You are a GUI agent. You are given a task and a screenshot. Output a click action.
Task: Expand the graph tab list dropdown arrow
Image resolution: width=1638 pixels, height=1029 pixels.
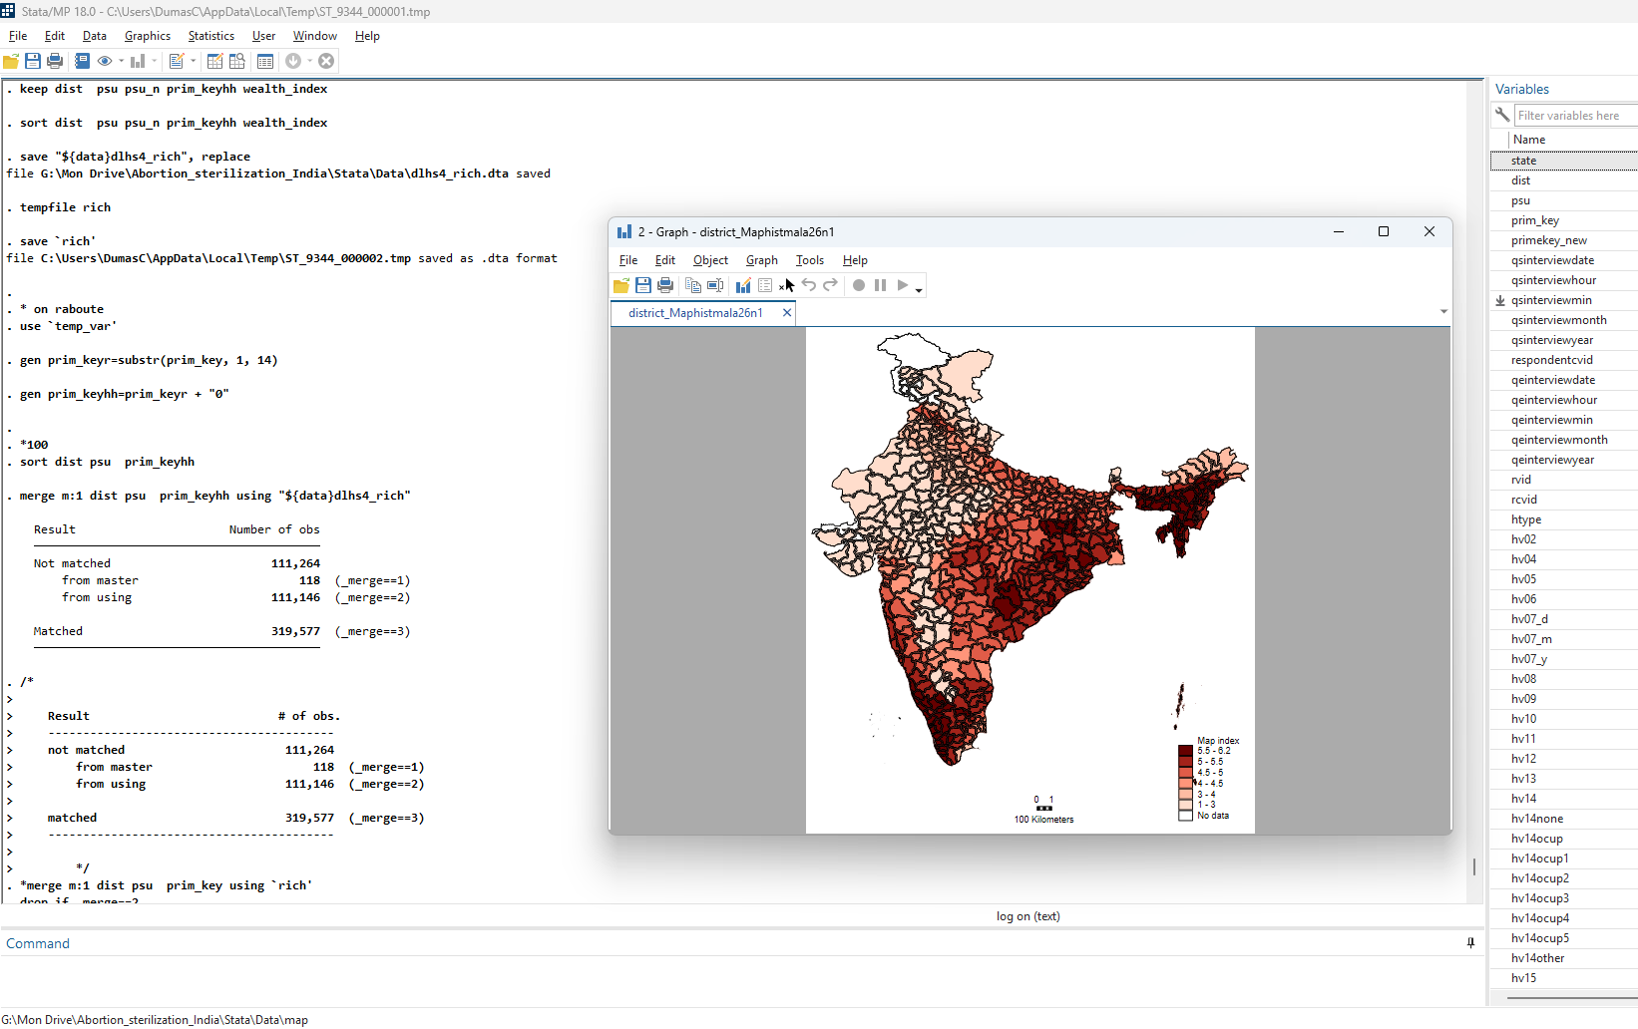[1443, 312]
